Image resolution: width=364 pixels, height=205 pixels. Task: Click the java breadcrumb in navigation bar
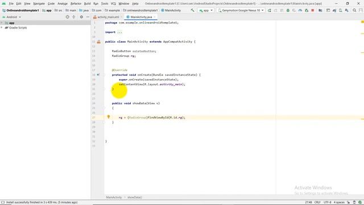84,10
